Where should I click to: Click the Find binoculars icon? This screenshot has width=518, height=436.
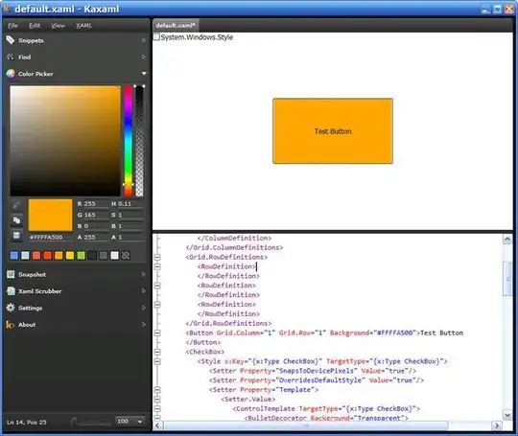pyautogui.click(x=11, y=57)
